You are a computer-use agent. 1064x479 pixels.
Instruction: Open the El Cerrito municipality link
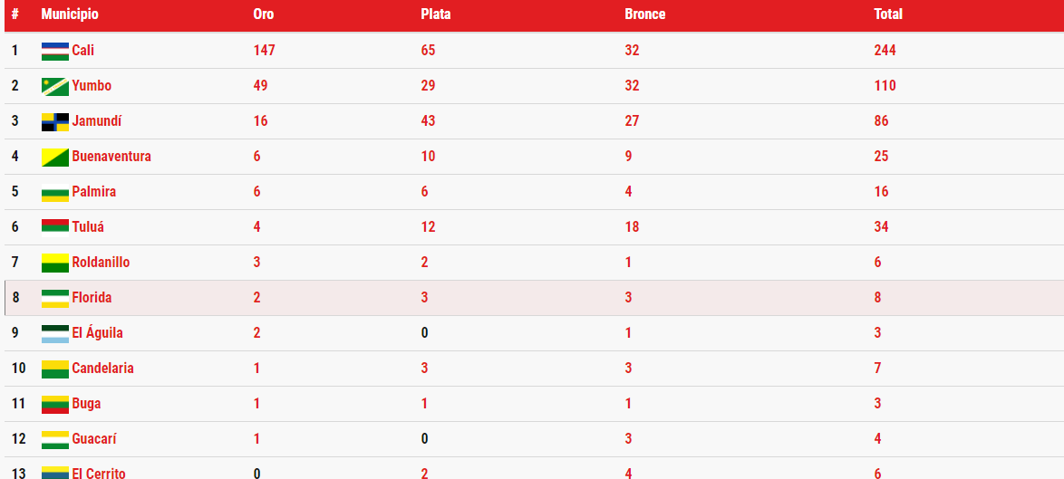coord(99,474)
